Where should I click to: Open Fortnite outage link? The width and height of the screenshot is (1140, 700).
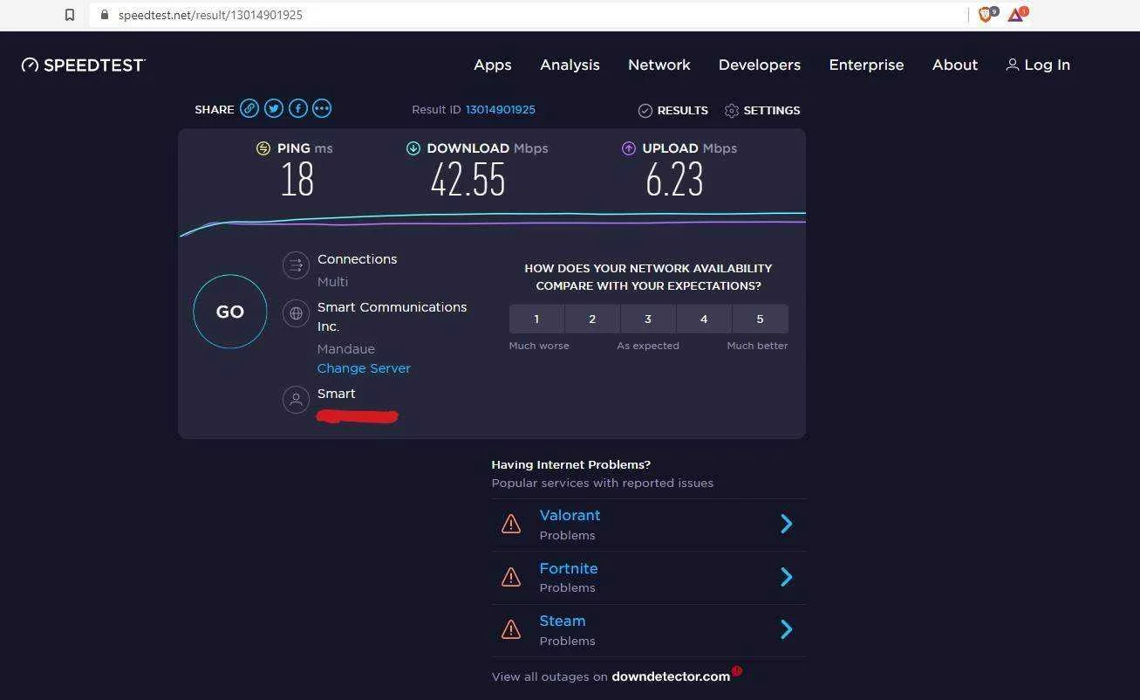click(569, 568)
